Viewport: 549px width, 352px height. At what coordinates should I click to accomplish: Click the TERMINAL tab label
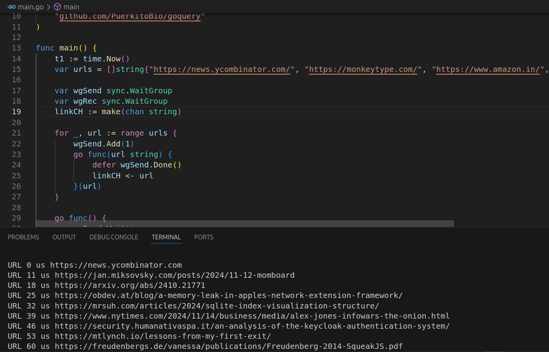(166, 237)
